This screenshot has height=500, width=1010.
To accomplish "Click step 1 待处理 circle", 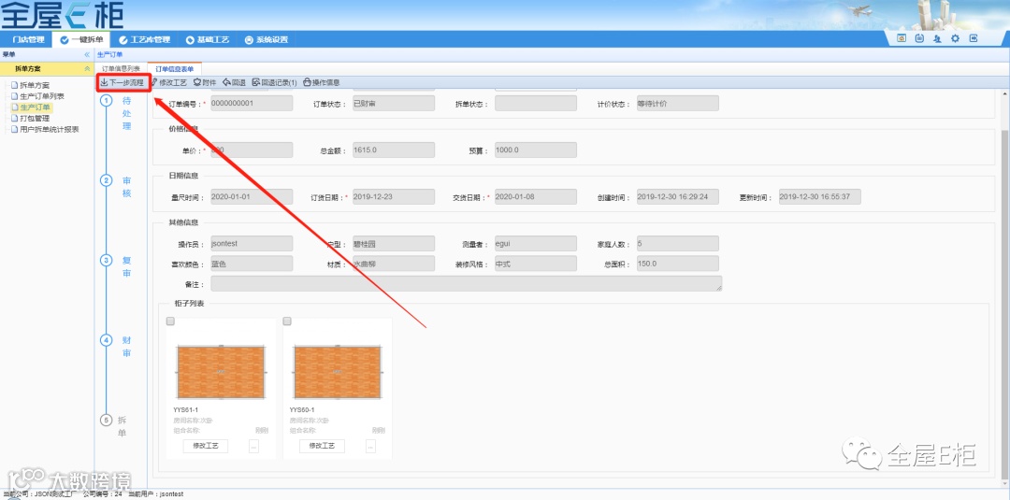I will click(107, 101).
